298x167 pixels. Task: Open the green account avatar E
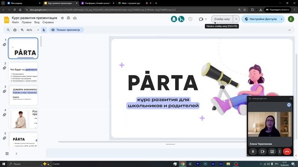(x=291, y=19)
